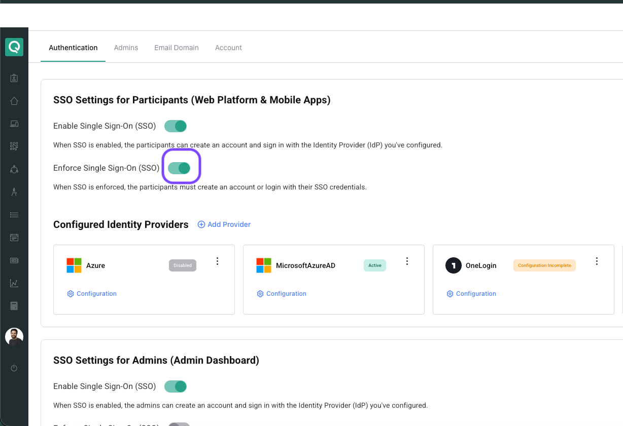Open the list icon in the left sidebar

pos(14,215)
